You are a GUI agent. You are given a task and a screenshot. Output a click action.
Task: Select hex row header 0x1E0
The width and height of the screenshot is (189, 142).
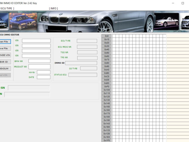(x=106, y=137)
